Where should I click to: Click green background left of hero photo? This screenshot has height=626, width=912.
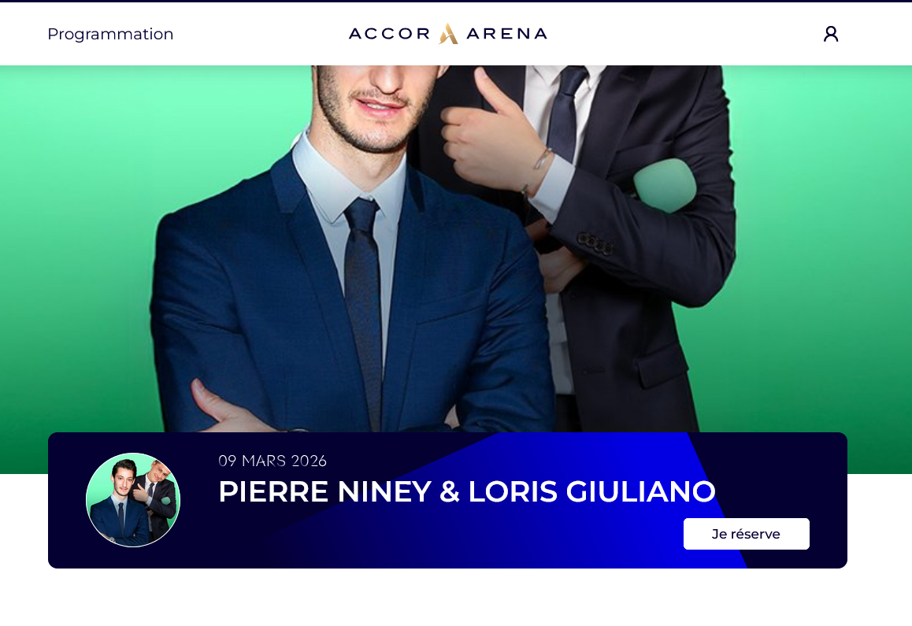point(76,261)
